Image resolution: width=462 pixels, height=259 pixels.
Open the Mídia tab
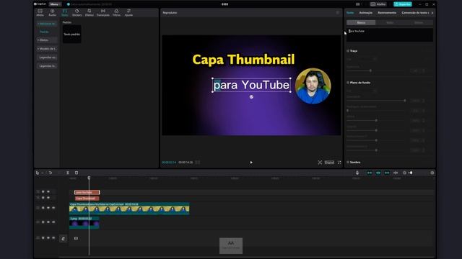click(40, 13)
